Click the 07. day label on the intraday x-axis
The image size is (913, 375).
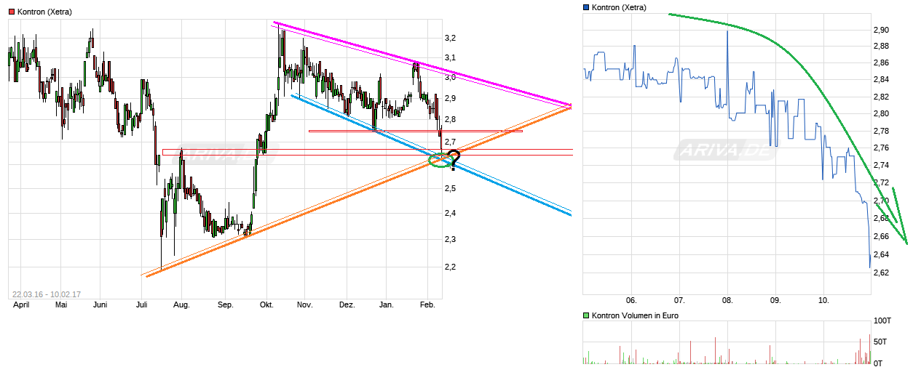click(679, 299)
